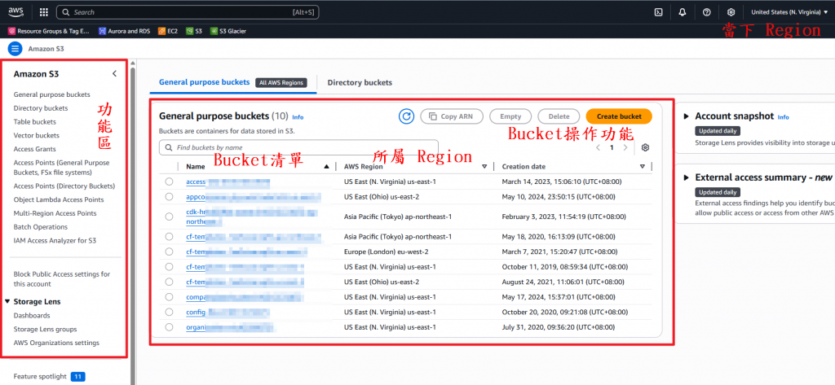Viewport: 835px width, 385px height.
Task: Open console settings gear in top bar
Action: click(x=731, y=12)
